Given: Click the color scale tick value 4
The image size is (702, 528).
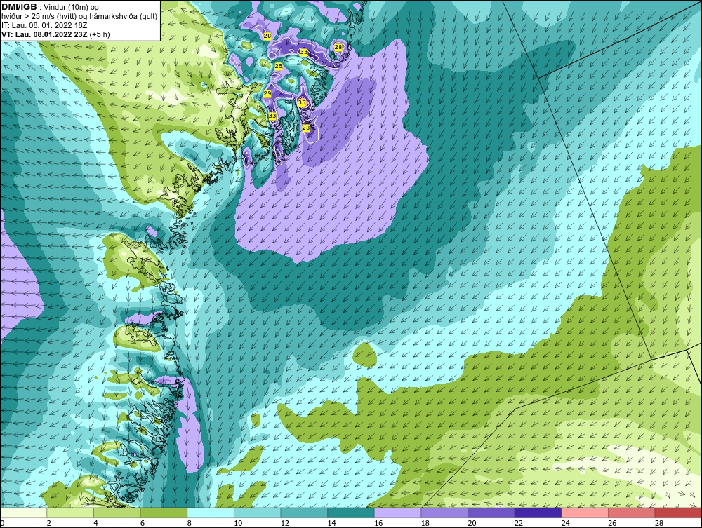Looking at the screenshot, I should [x=95, y=523].
